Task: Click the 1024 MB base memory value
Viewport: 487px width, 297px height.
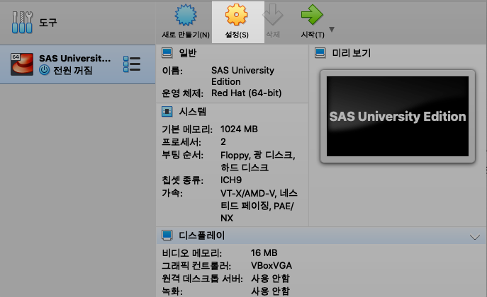Action: [x=239, y=129]
